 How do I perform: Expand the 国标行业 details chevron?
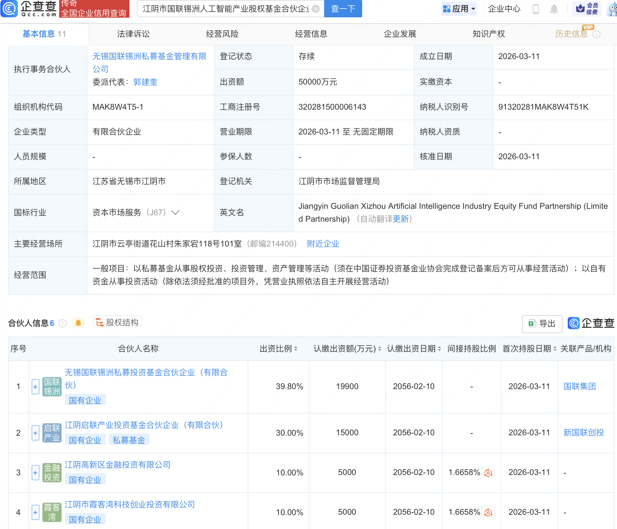175,213
